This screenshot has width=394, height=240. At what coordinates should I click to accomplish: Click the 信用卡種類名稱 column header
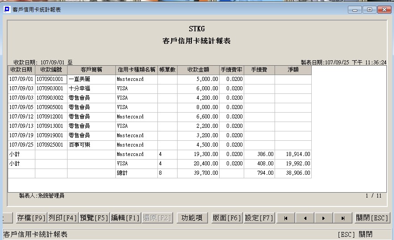point(136,70)
